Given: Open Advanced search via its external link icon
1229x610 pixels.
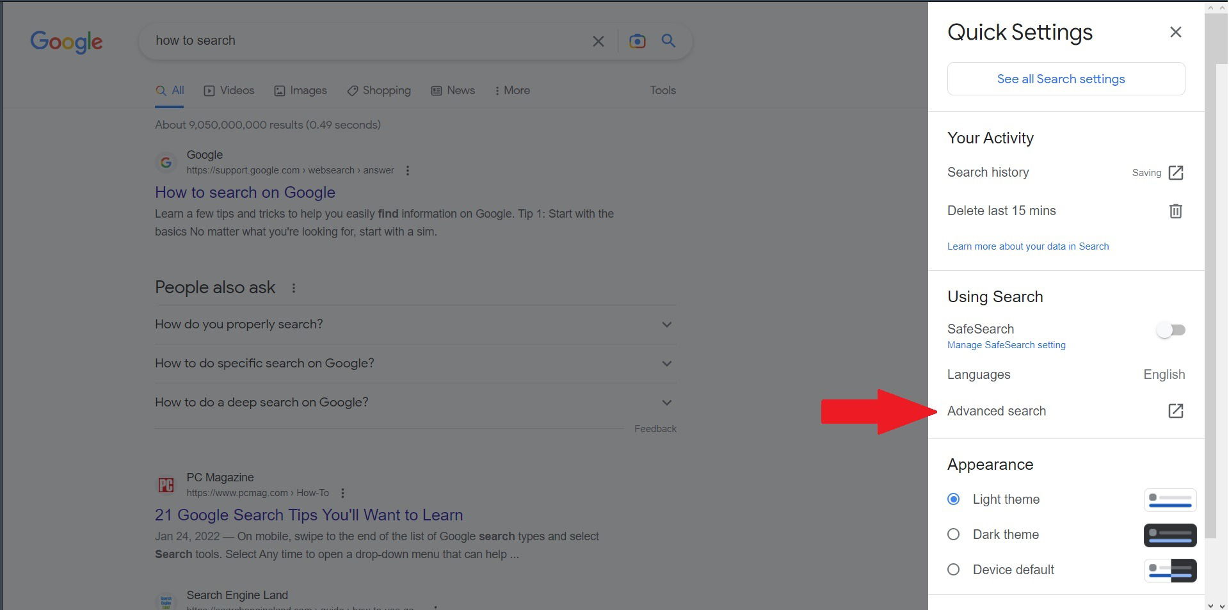Looking at the screenshot, I should [1176, 411].
